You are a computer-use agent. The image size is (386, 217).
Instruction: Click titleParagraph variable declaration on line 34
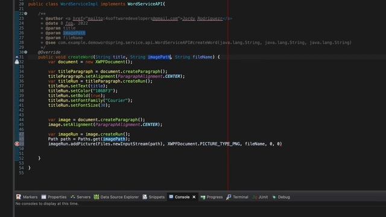click(75, 72)
